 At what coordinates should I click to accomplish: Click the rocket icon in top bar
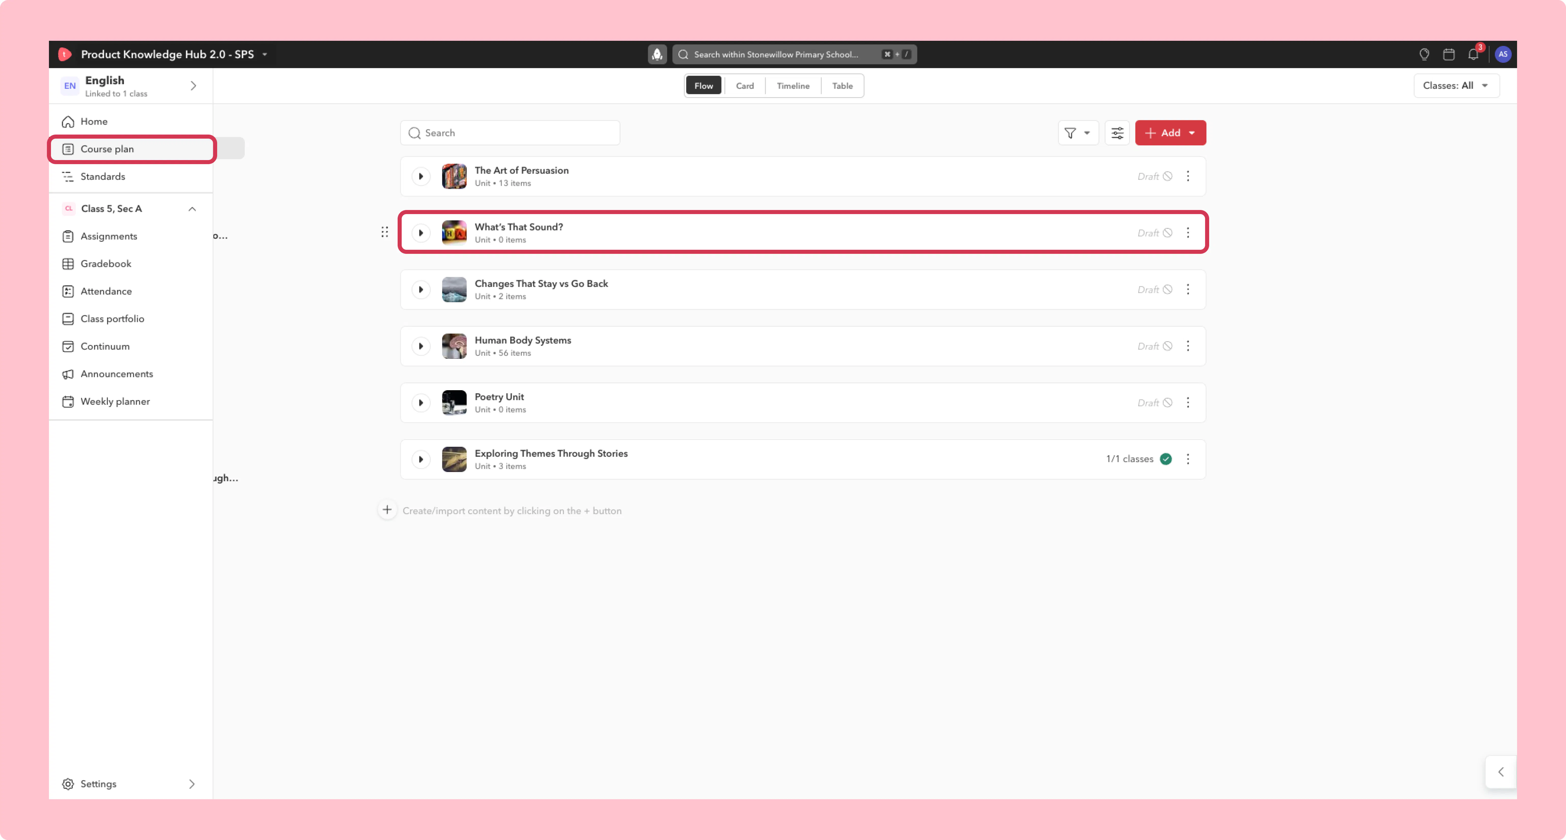tap(657, 54)
